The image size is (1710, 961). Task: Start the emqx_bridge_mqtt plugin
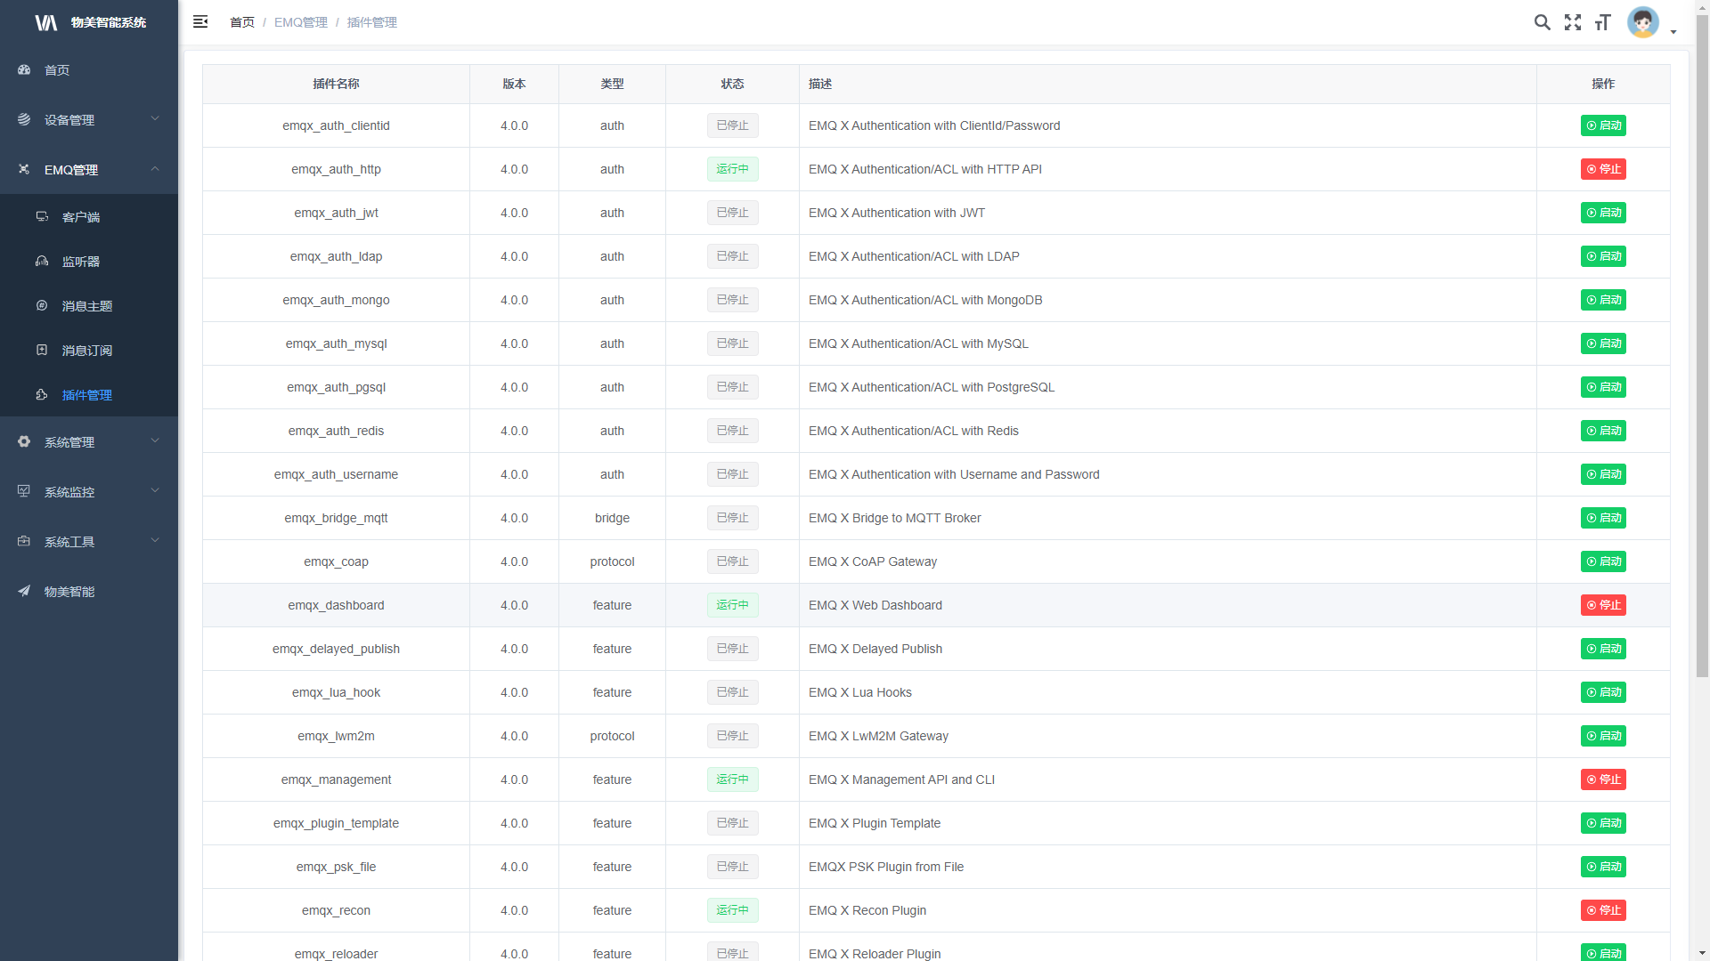click(x=1603, y=518)
